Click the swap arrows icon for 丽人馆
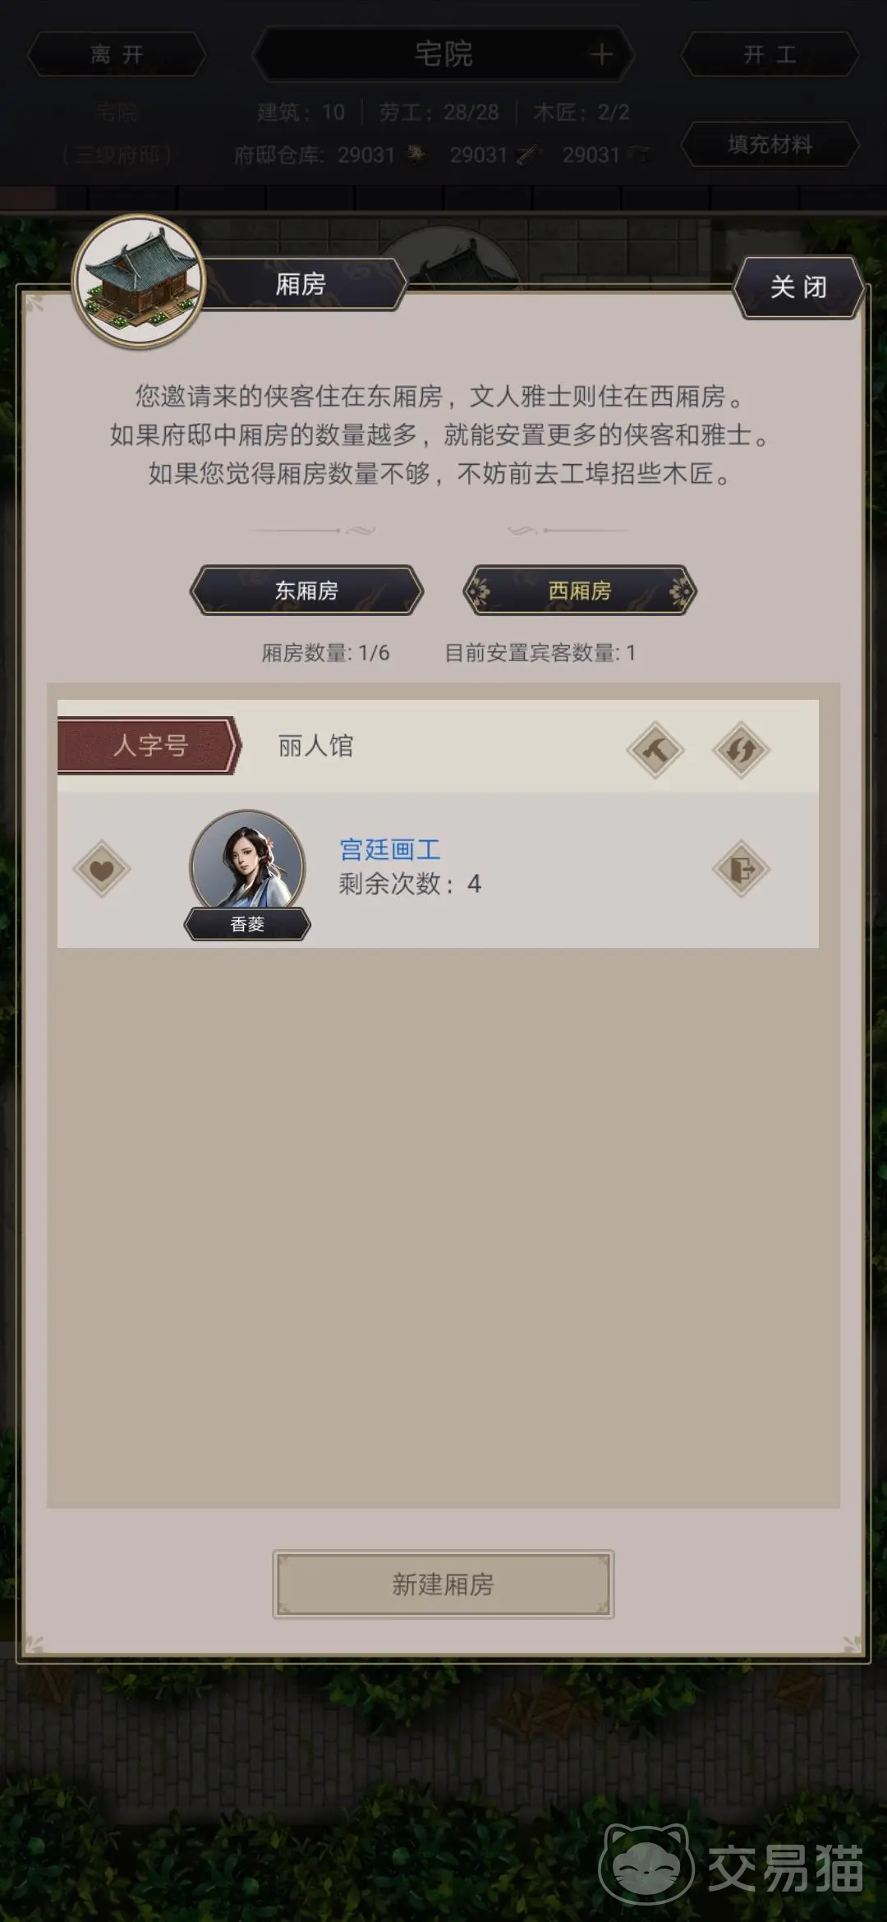The height and width of the screenshot is (1922, 887). click(x=741, y=749)
